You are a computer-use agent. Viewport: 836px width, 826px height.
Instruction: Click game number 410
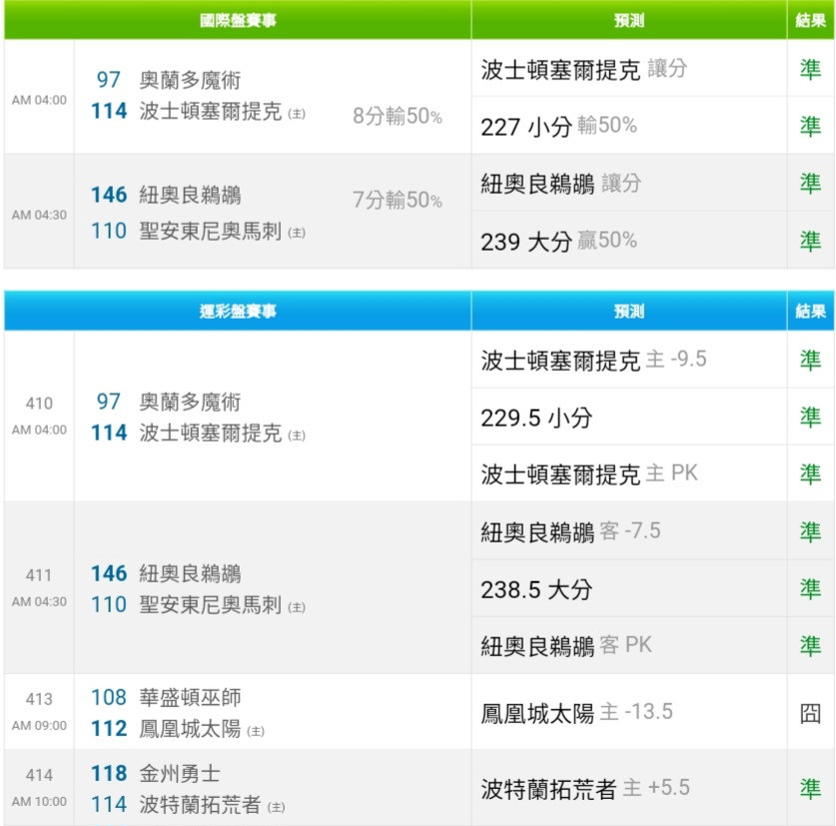coord(39,404)
